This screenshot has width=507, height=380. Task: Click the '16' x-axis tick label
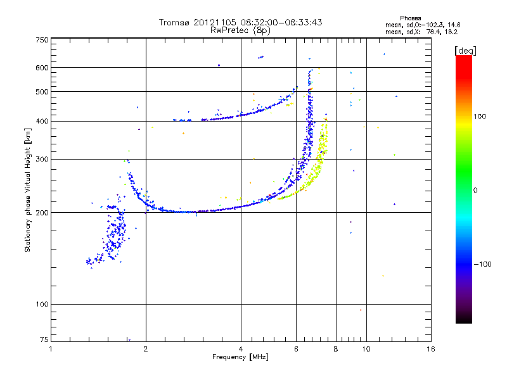coord(431,349)
